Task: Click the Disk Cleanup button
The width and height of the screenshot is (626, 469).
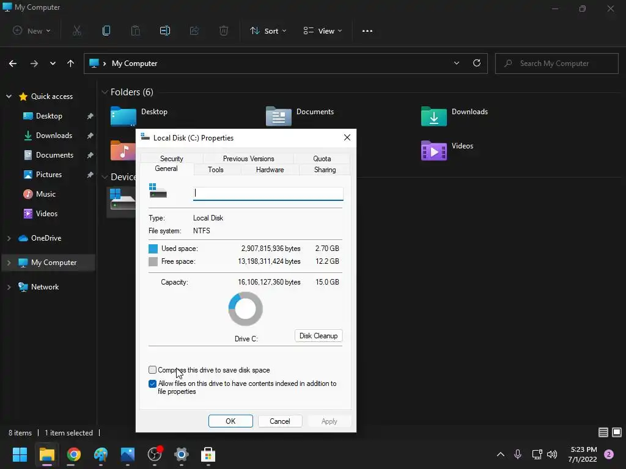Action: [x=318, y=336]
